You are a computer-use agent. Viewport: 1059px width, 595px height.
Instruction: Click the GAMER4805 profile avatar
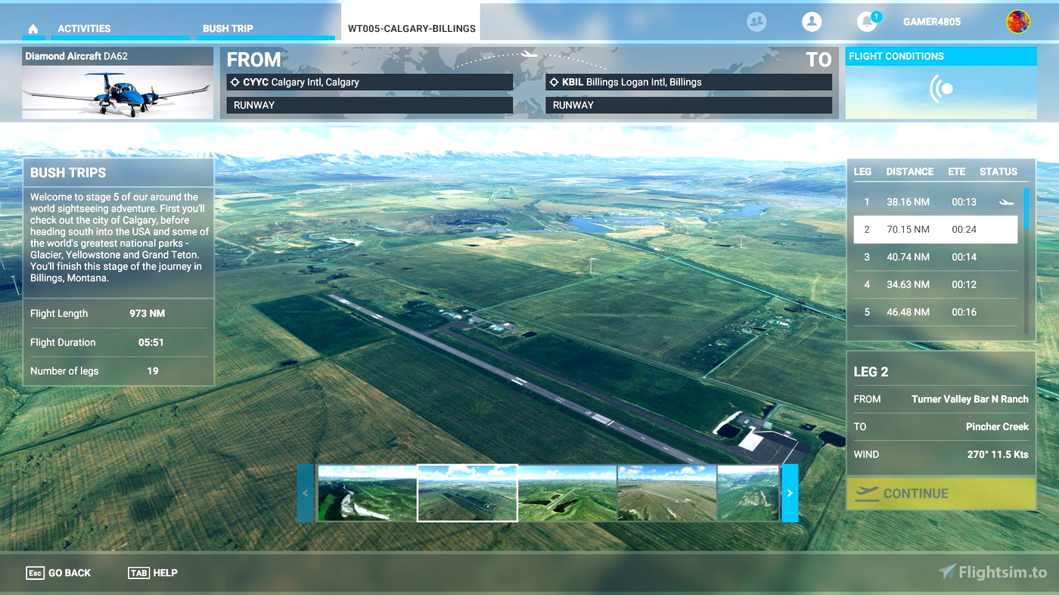(x=1018, y=22)
